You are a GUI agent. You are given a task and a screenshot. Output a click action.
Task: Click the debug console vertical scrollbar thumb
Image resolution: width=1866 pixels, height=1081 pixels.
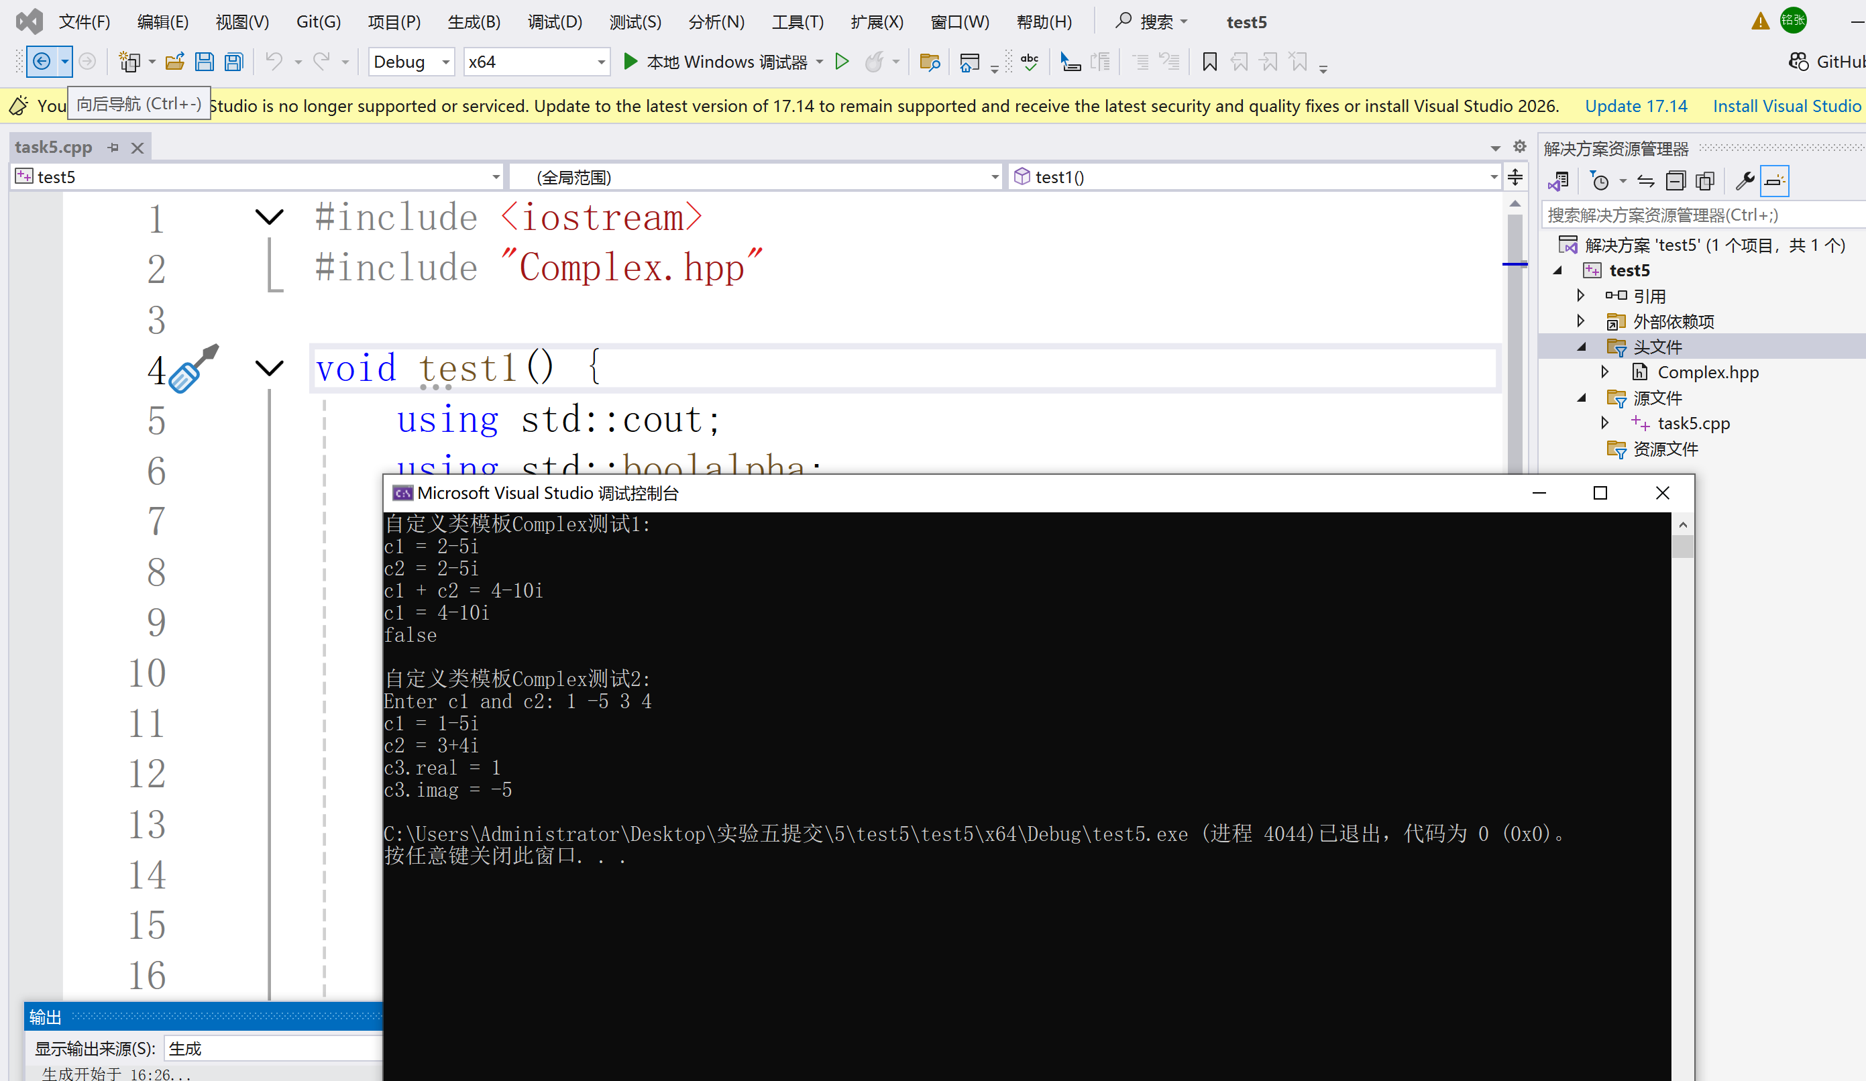pos(1682,547)
